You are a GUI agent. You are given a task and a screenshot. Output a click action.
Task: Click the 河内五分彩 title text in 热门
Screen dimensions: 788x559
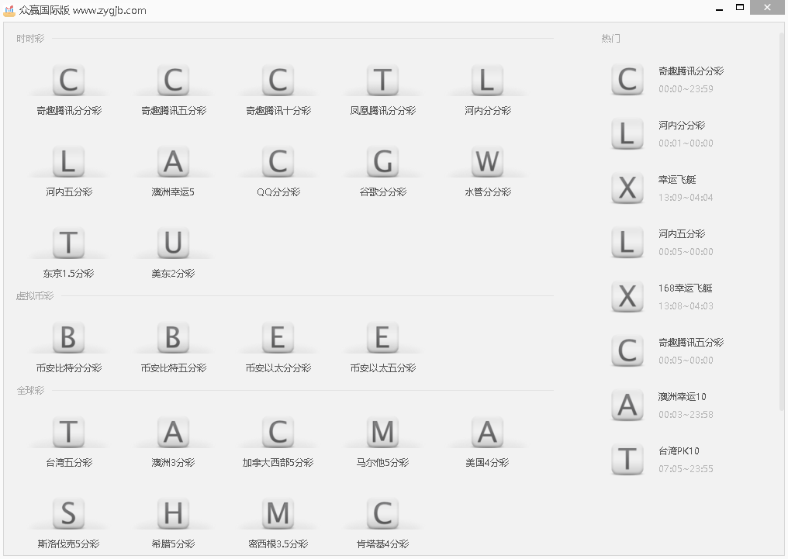(682, 234)
